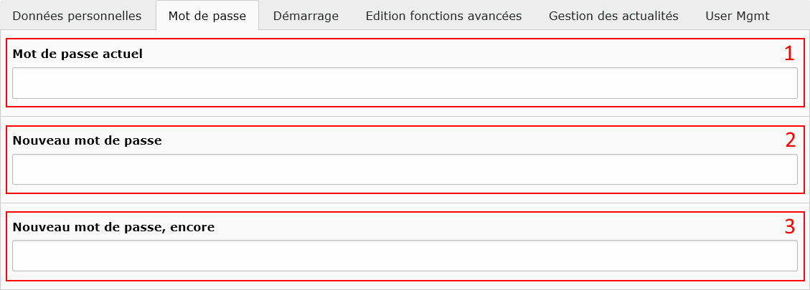
Task: Click the red number 1 marker
Action: (789, 53)
